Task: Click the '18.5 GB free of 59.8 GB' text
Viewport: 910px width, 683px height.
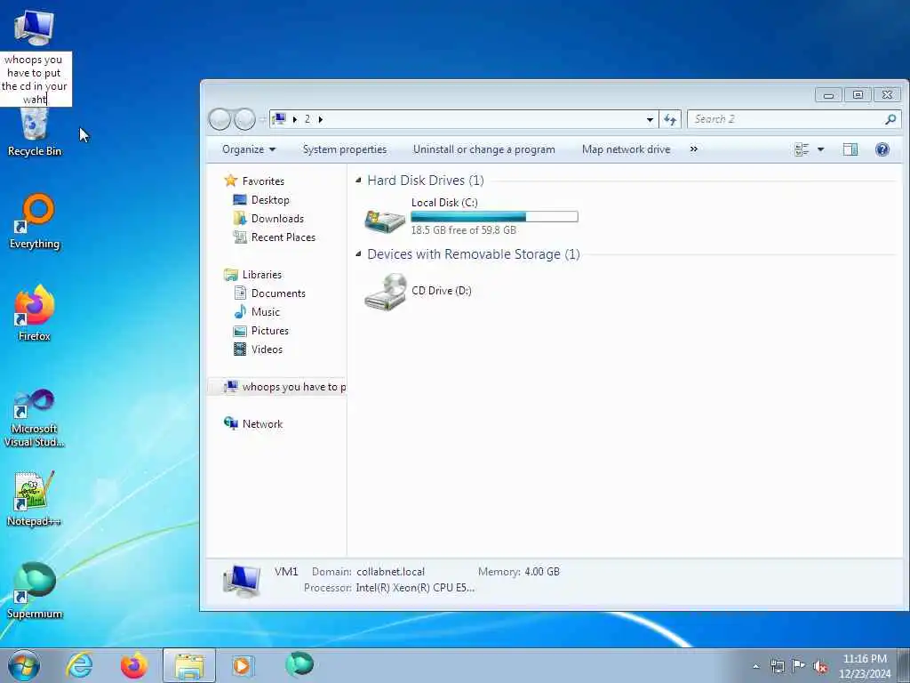Action: tap(464, 230)
